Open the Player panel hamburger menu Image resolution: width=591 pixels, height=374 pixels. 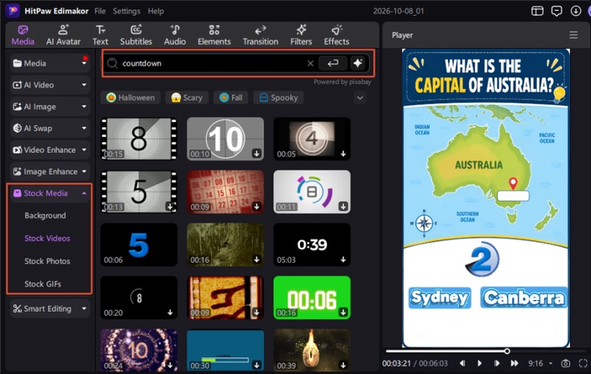(x=574, y=35)
